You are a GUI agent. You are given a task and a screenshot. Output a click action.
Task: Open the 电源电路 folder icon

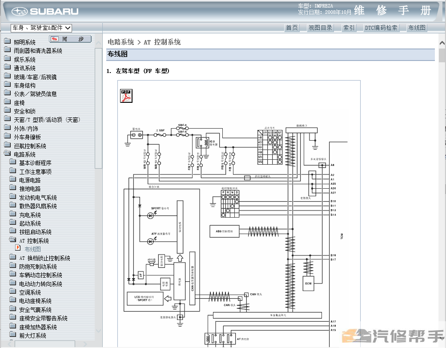[x=12, y=179]
